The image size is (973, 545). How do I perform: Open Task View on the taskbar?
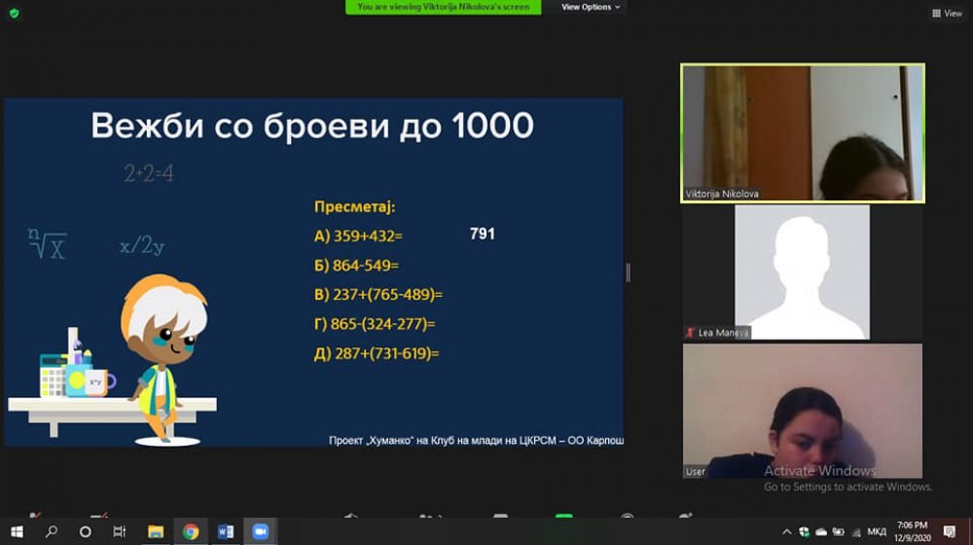[120, 531]
